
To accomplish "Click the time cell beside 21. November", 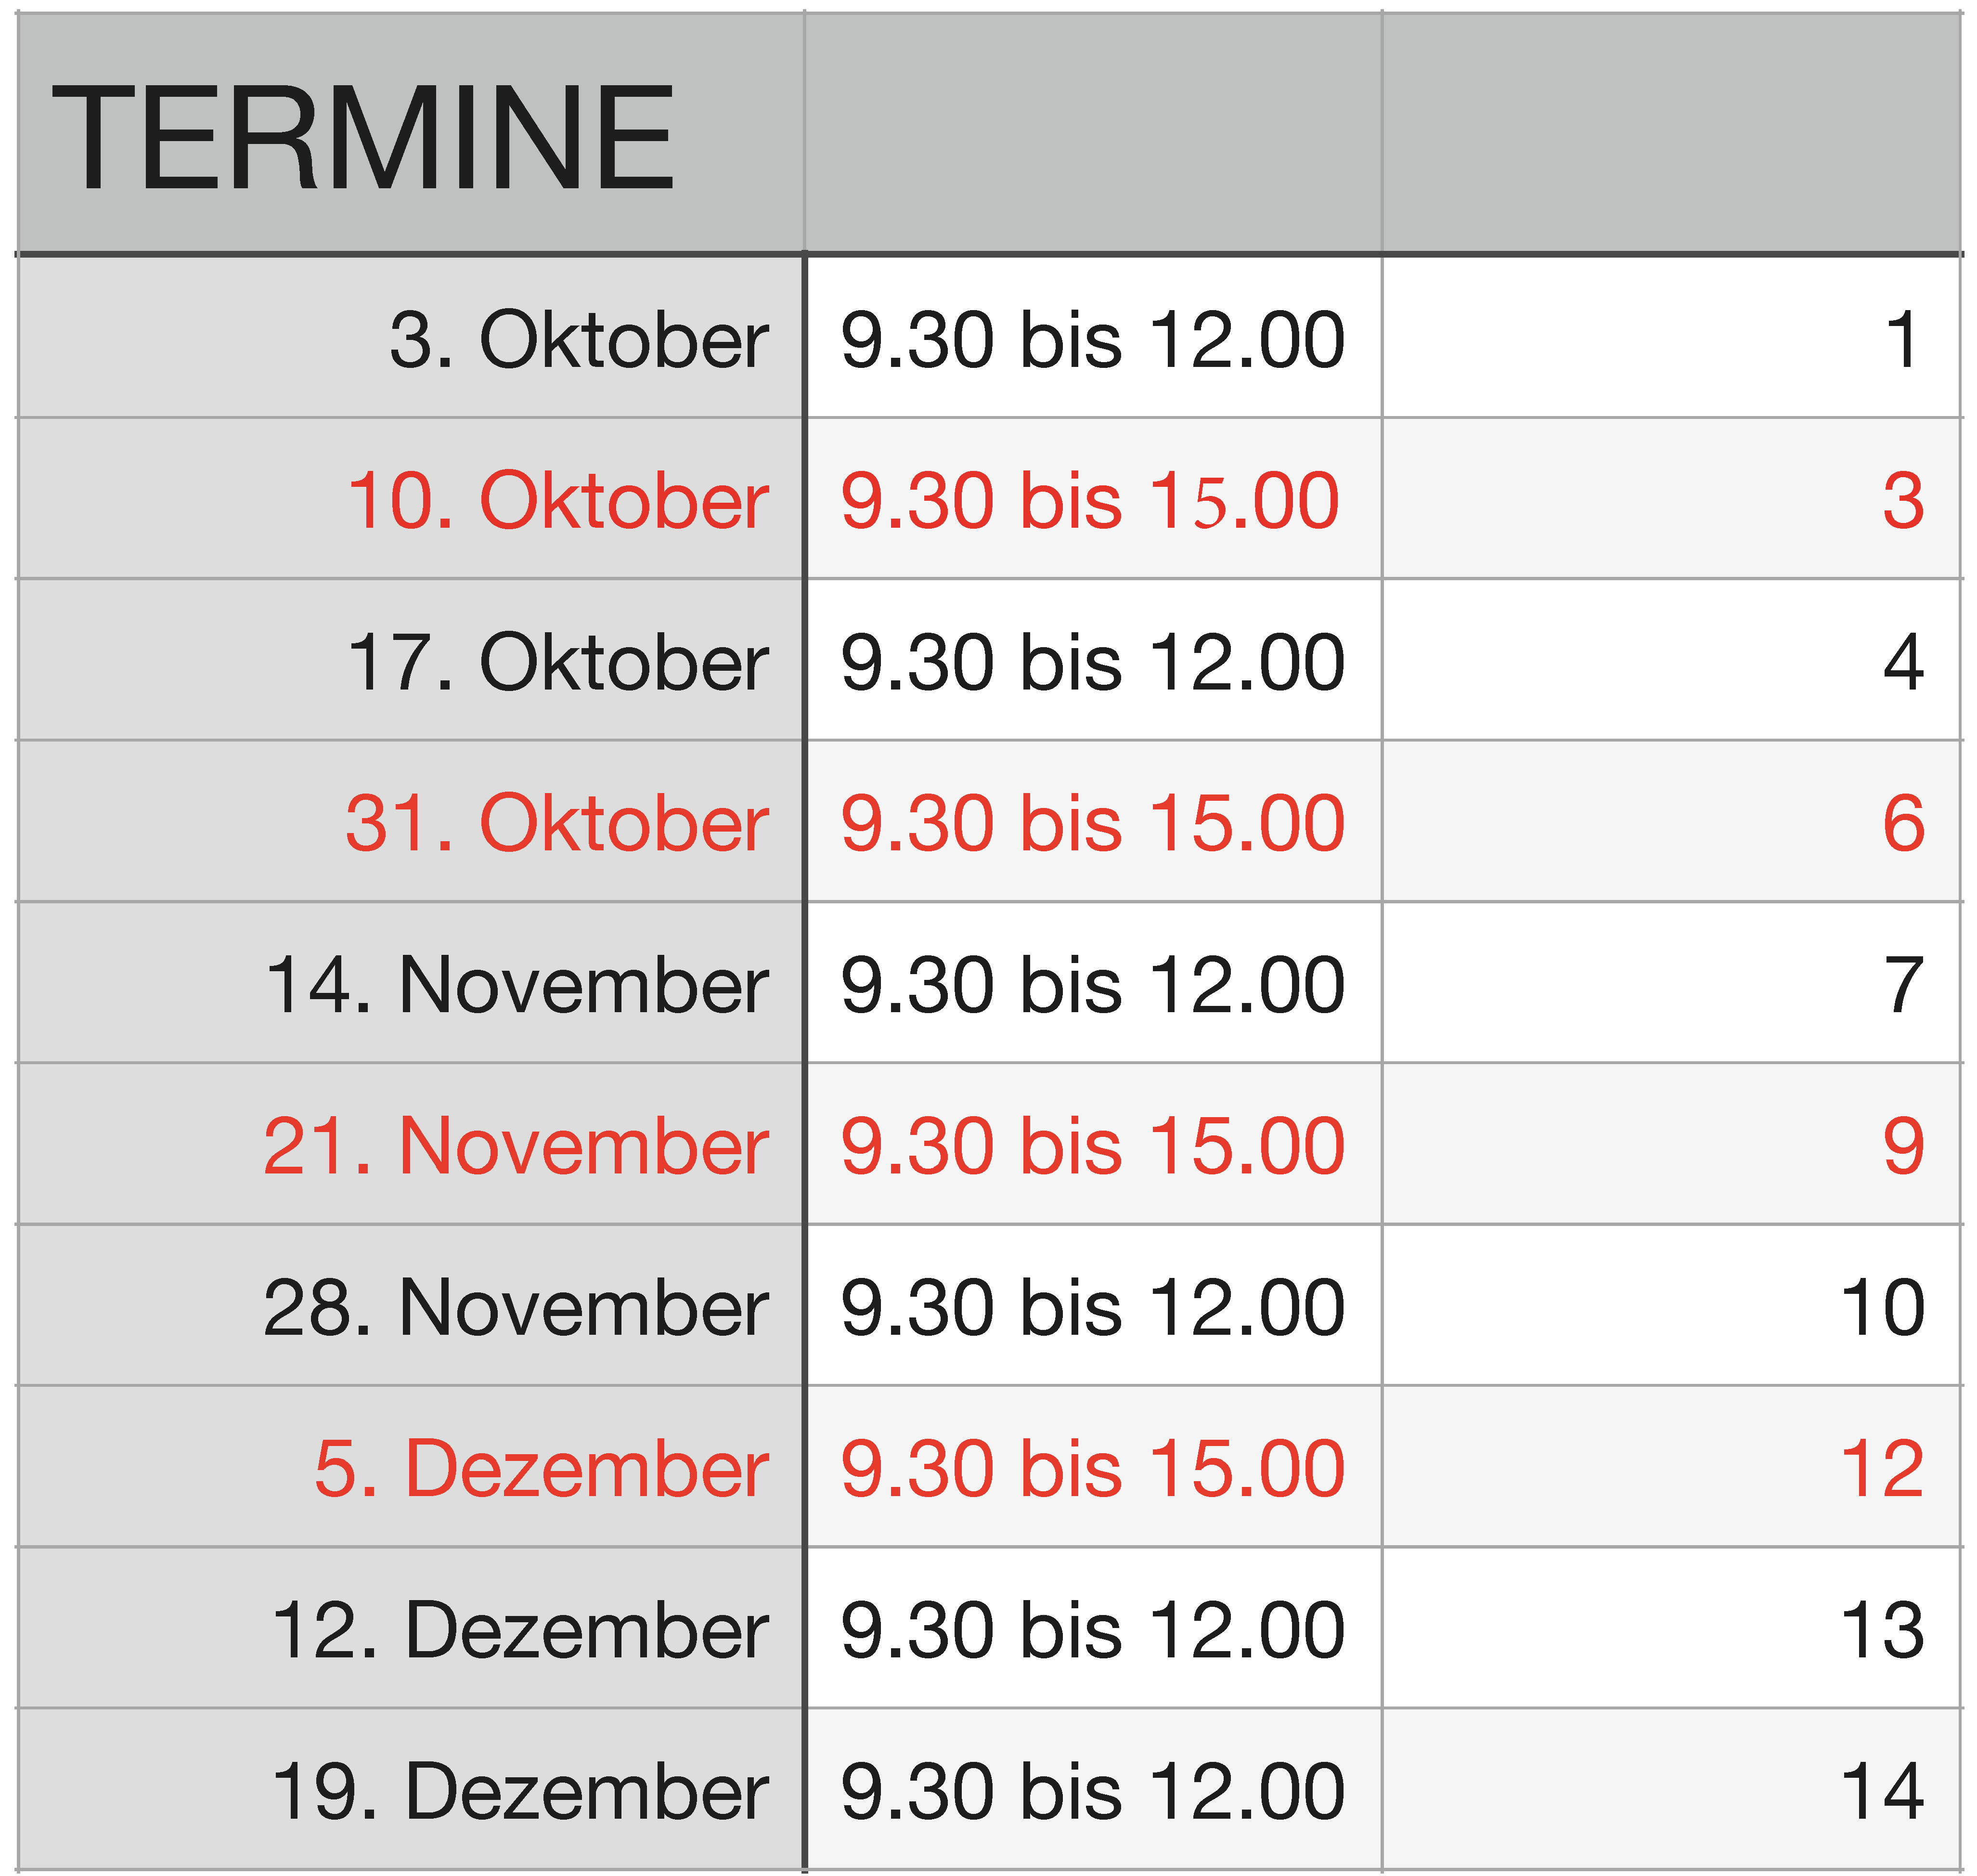I will click(x=1095, y=1144).
